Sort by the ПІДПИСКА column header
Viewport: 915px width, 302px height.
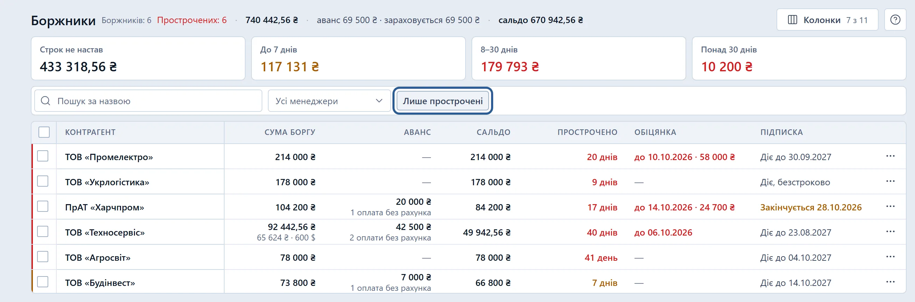(781, 132)
